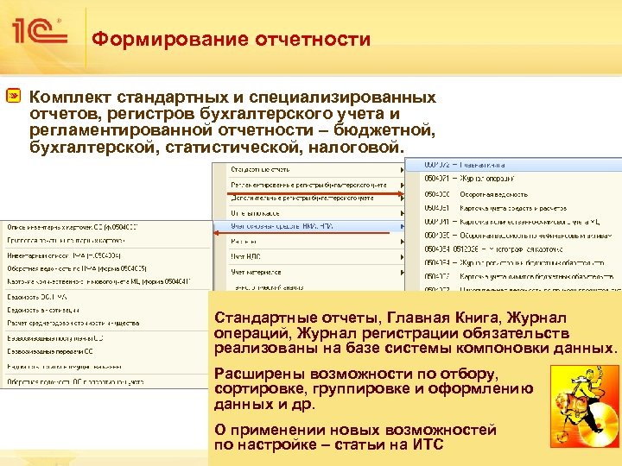Click the red arrow bullet icon beside Комплект

click(x=14, y=96)
